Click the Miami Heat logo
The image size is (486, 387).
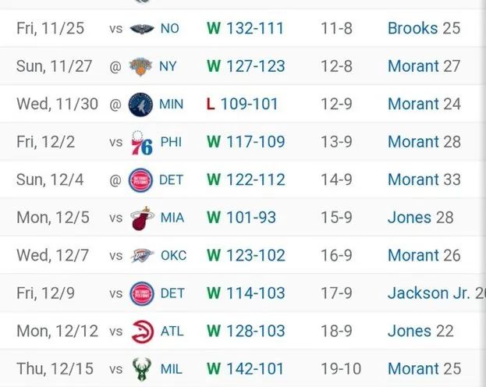click(x=142, y=218)
